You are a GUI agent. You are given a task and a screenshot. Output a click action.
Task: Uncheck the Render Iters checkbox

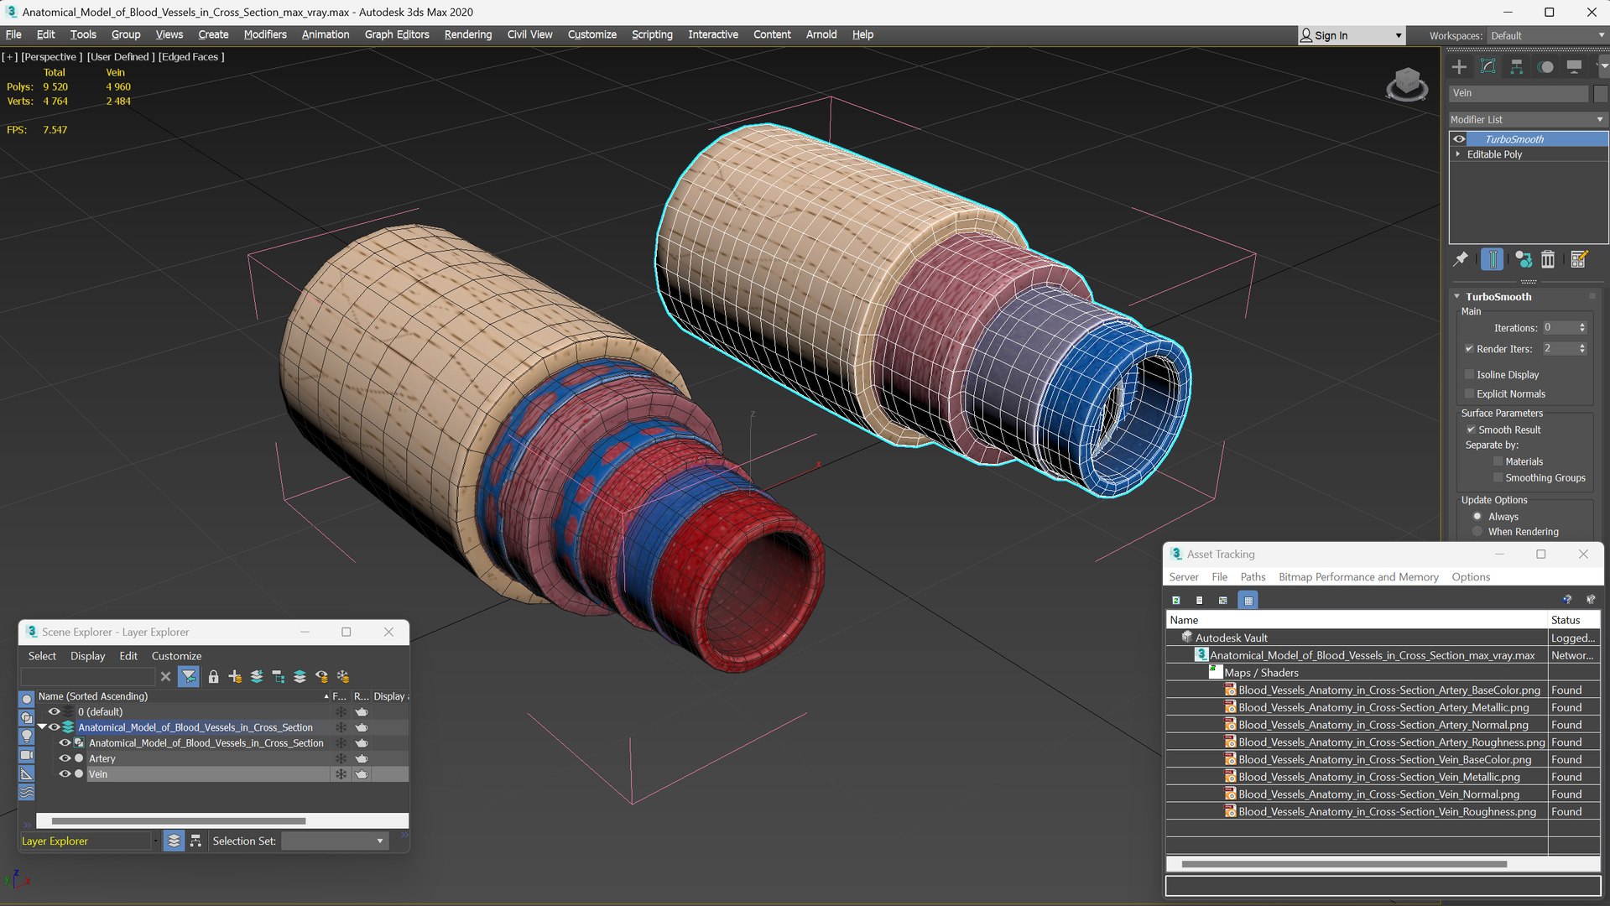point(1469,349)
